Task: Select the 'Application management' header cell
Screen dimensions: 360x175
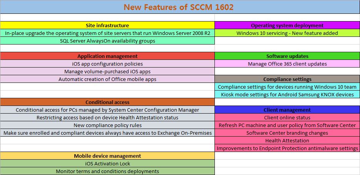Action: pos(107,56)
